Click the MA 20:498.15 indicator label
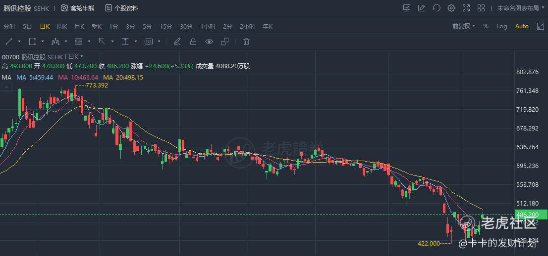 click(123, 78)
